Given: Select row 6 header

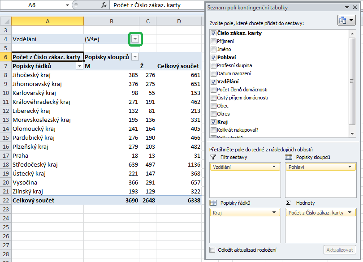Looking at the screenshot, I should pyautogui.click(x=6, y=57).
